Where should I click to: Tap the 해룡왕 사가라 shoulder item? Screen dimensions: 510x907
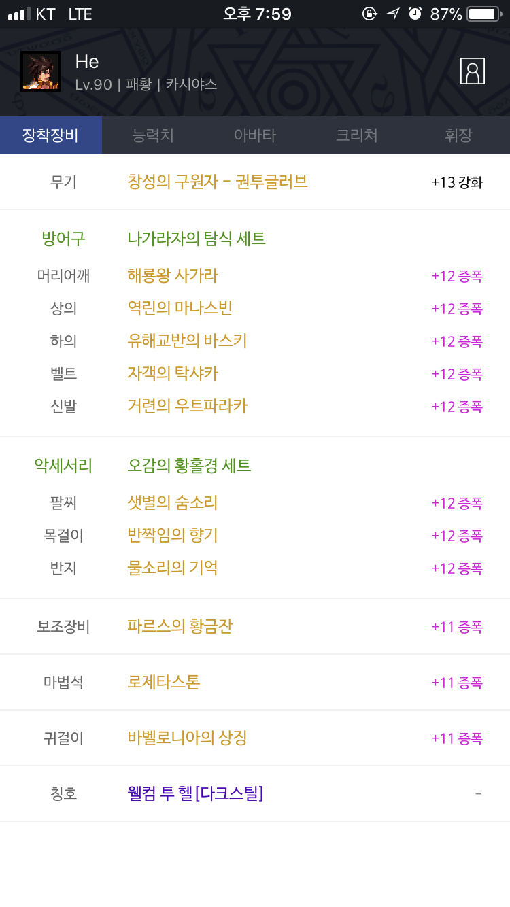tap(173, 275)
